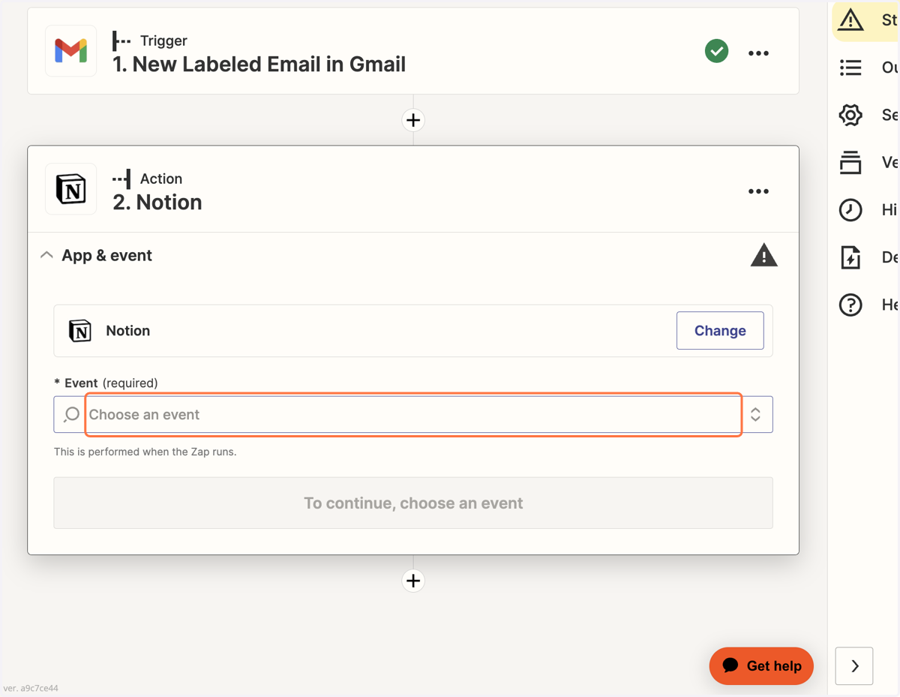900x697 pixels.
Task: Open the status warning icon in sidebar
Action: point(850,20)
